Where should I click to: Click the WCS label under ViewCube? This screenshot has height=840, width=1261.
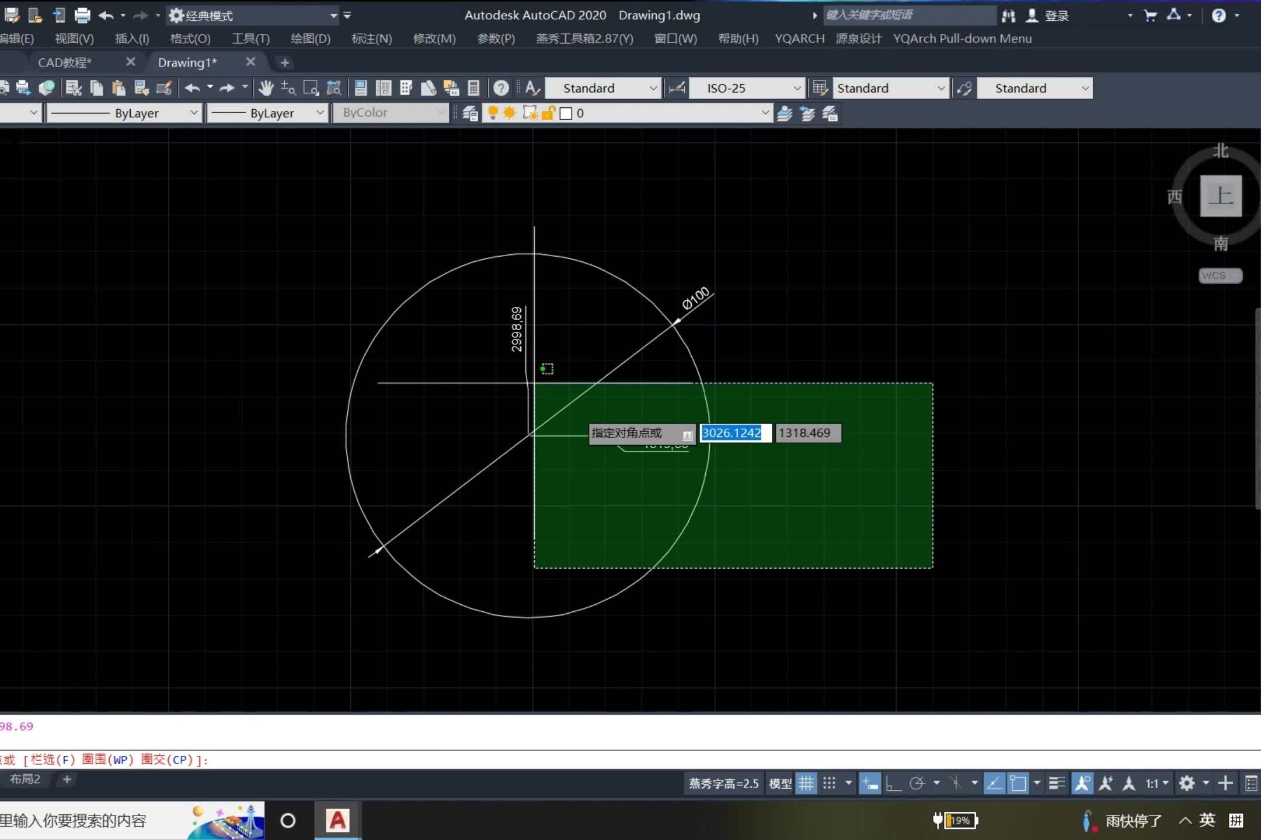(x=1220, y=275)
